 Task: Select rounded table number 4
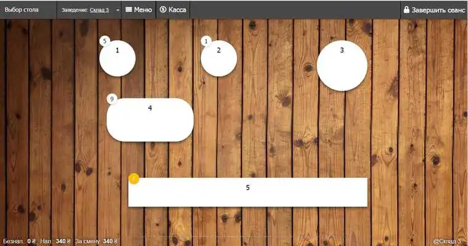click(x=150, y=120)
